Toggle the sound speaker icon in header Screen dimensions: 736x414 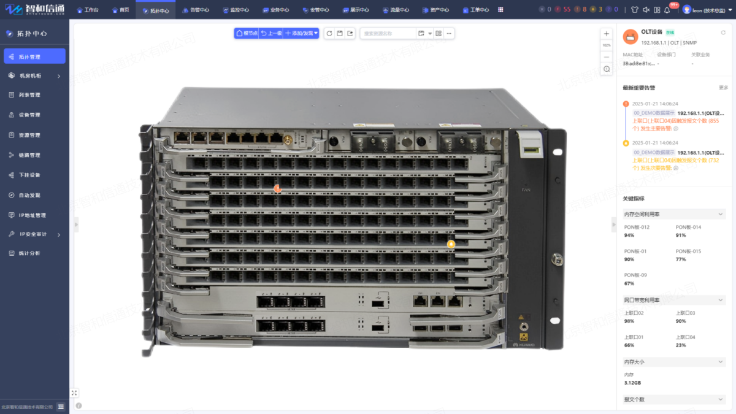point(646,10)
